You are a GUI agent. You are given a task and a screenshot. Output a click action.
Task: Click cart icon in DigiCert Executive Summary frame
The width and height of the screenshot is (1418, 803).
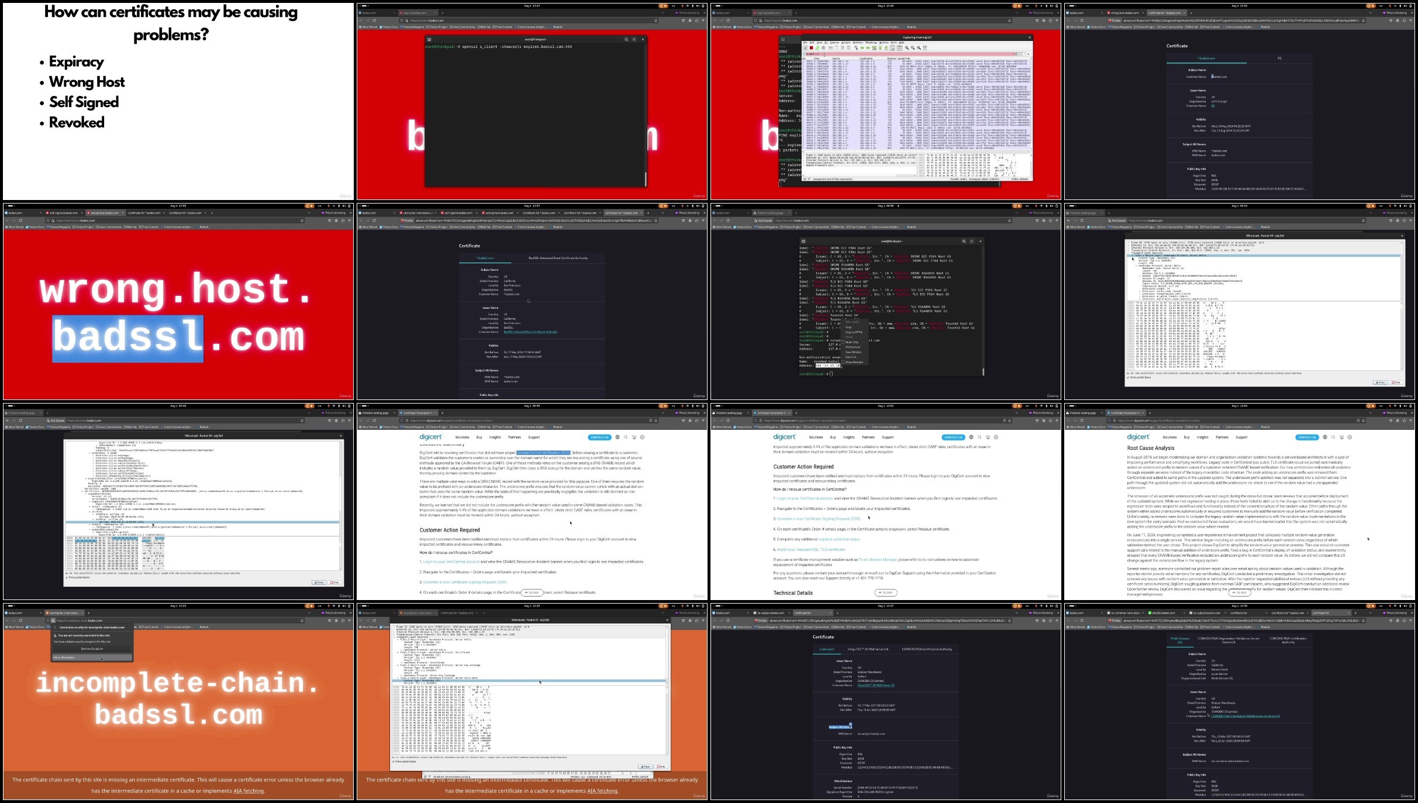634,437
